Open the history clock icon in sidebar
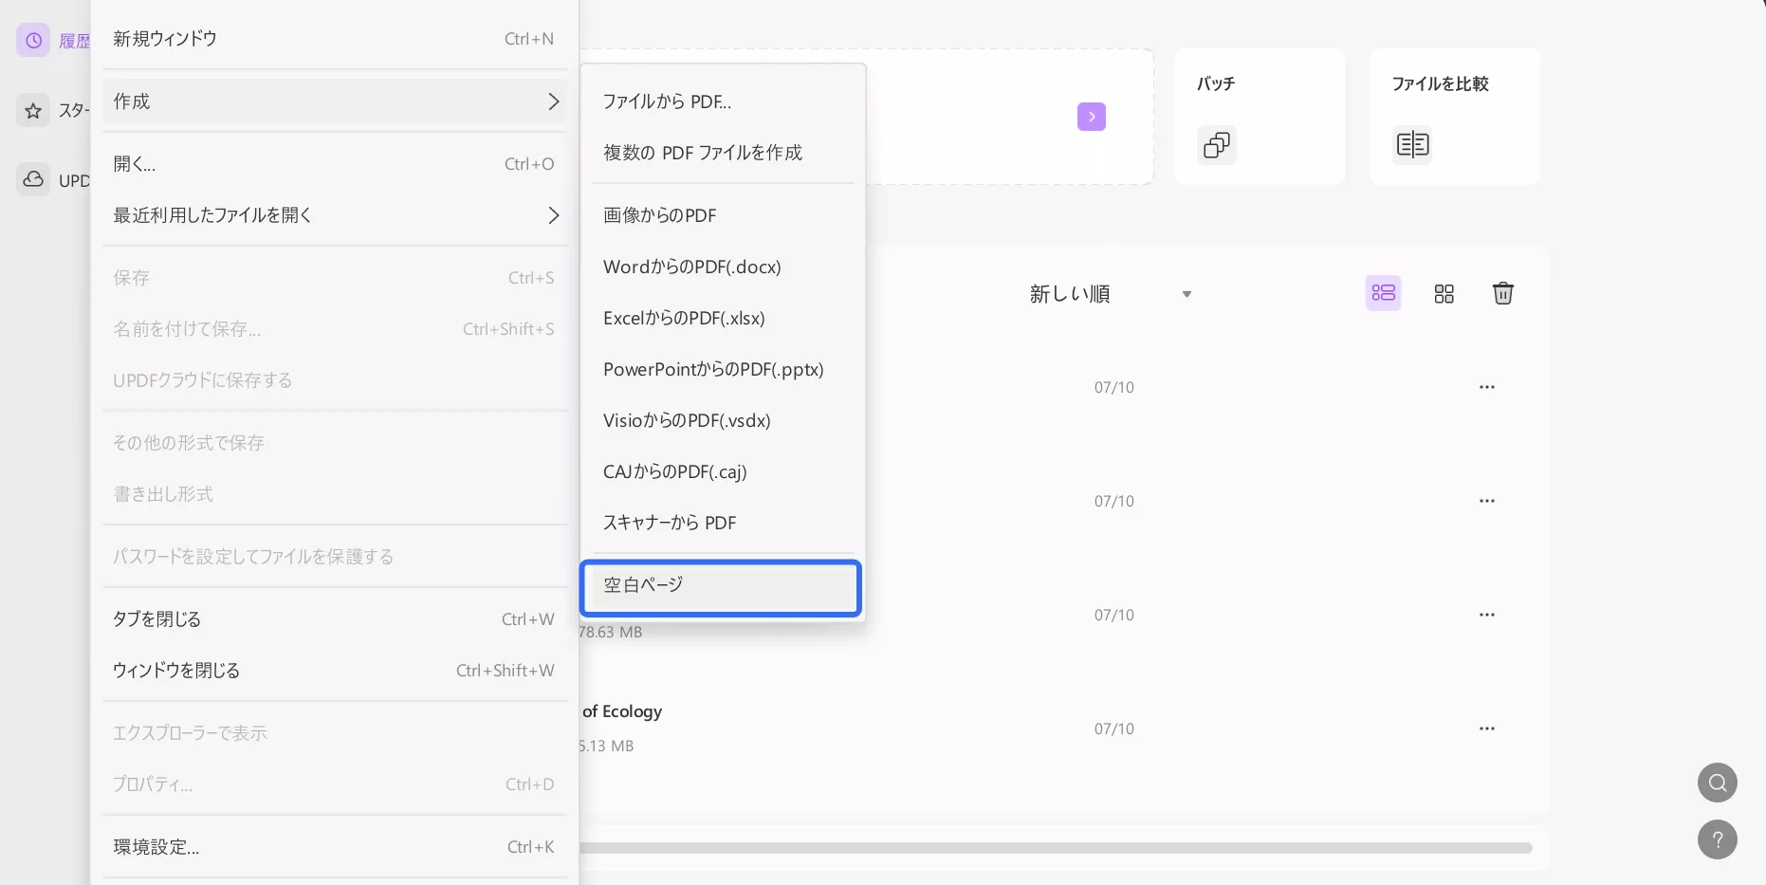The image size is (1766, 885). click(x=33, y=40)
